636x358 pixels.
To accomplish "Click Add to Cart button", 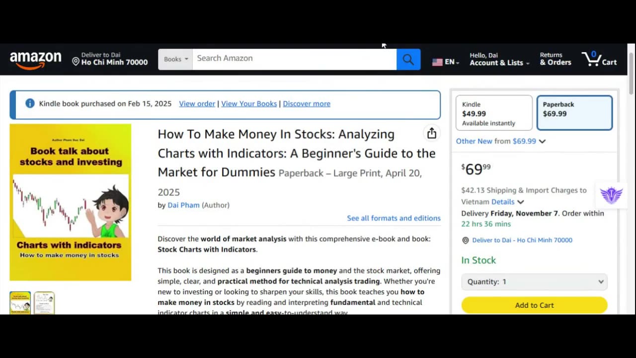I will point(534,305).
